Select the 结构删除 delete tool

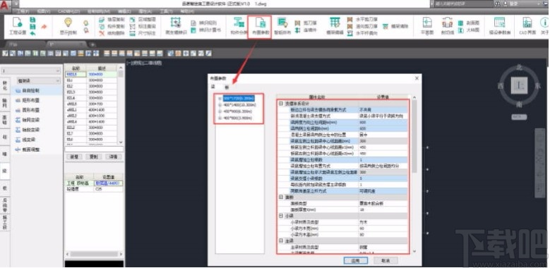point(112,33)
